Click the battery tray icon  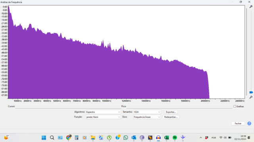click(x=230, y=138)
